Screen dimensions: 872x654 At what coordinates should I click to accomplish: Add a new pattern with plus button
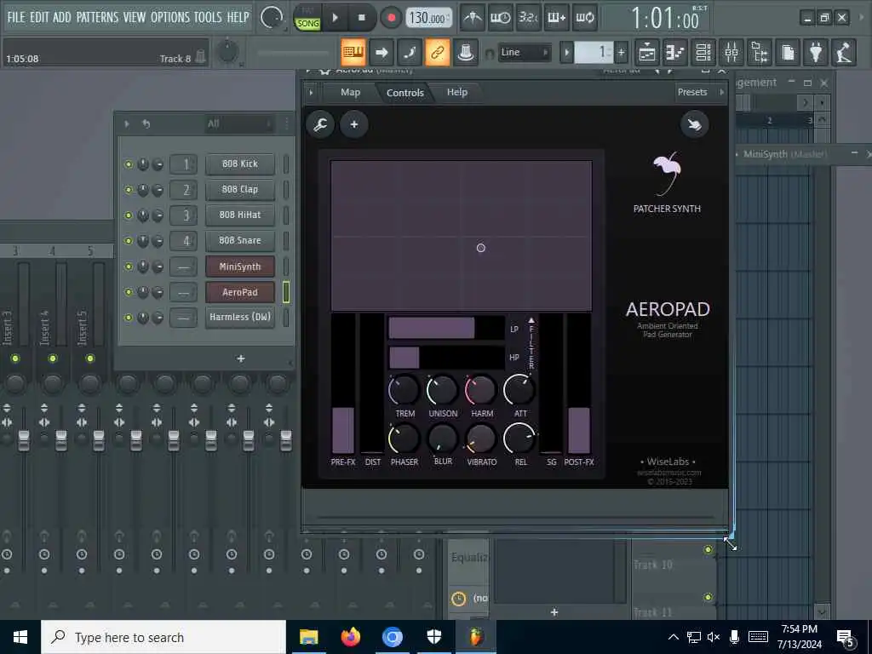coord(621,53)
